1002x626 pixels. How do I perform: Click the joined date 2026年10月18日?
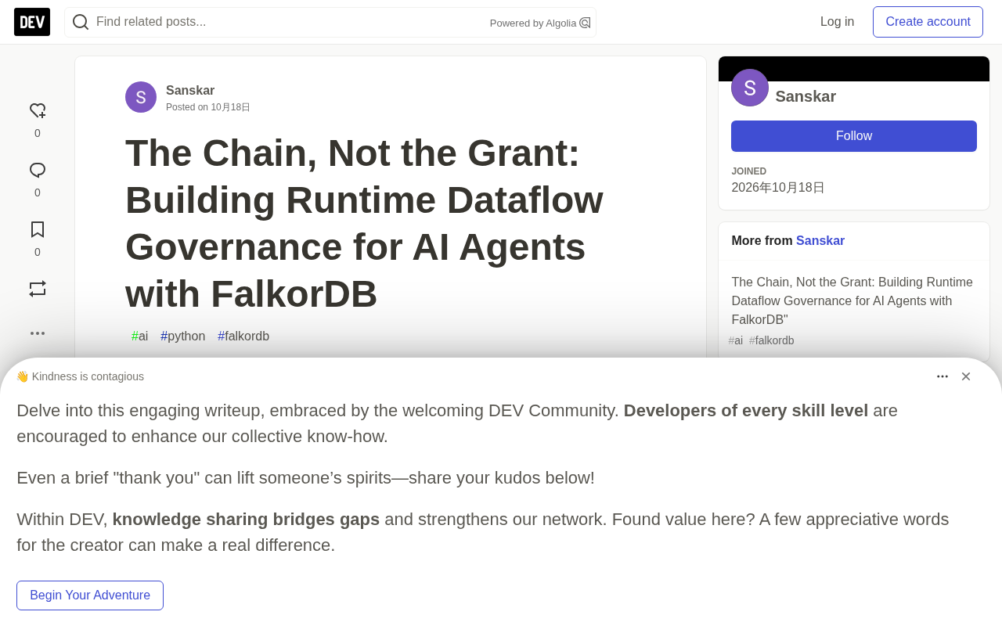pyautogui.click(x=778, y=188)
